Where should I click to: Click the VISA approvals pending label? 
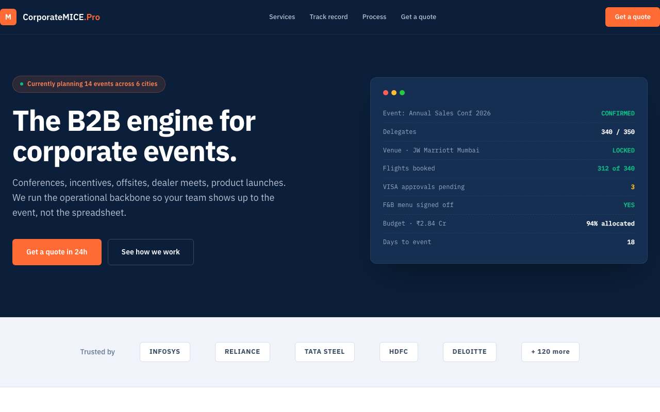(424, 187)
